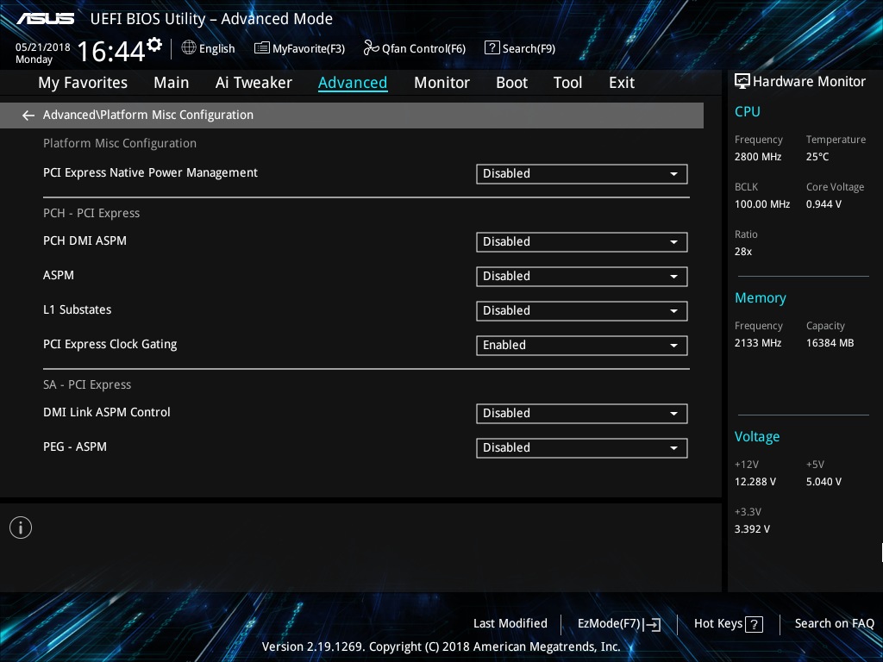The image size is (883, 662).
Task: Click the info circle icon
Action: pyautogui.click(x=21, y=528)
